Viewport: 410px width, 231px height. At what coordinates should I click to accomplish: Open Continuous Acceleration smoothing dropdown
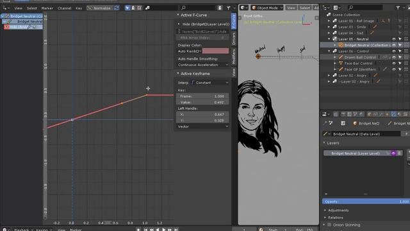[x=203, y=65]
